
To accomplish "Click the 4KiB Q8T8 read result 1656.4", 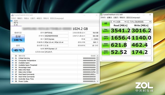I will (120, 38).
